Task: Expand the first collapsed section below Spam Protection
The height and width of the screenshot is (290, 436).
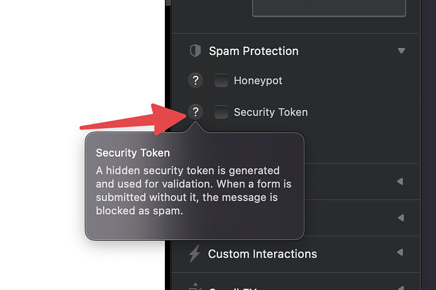Action: coord(400,181)
